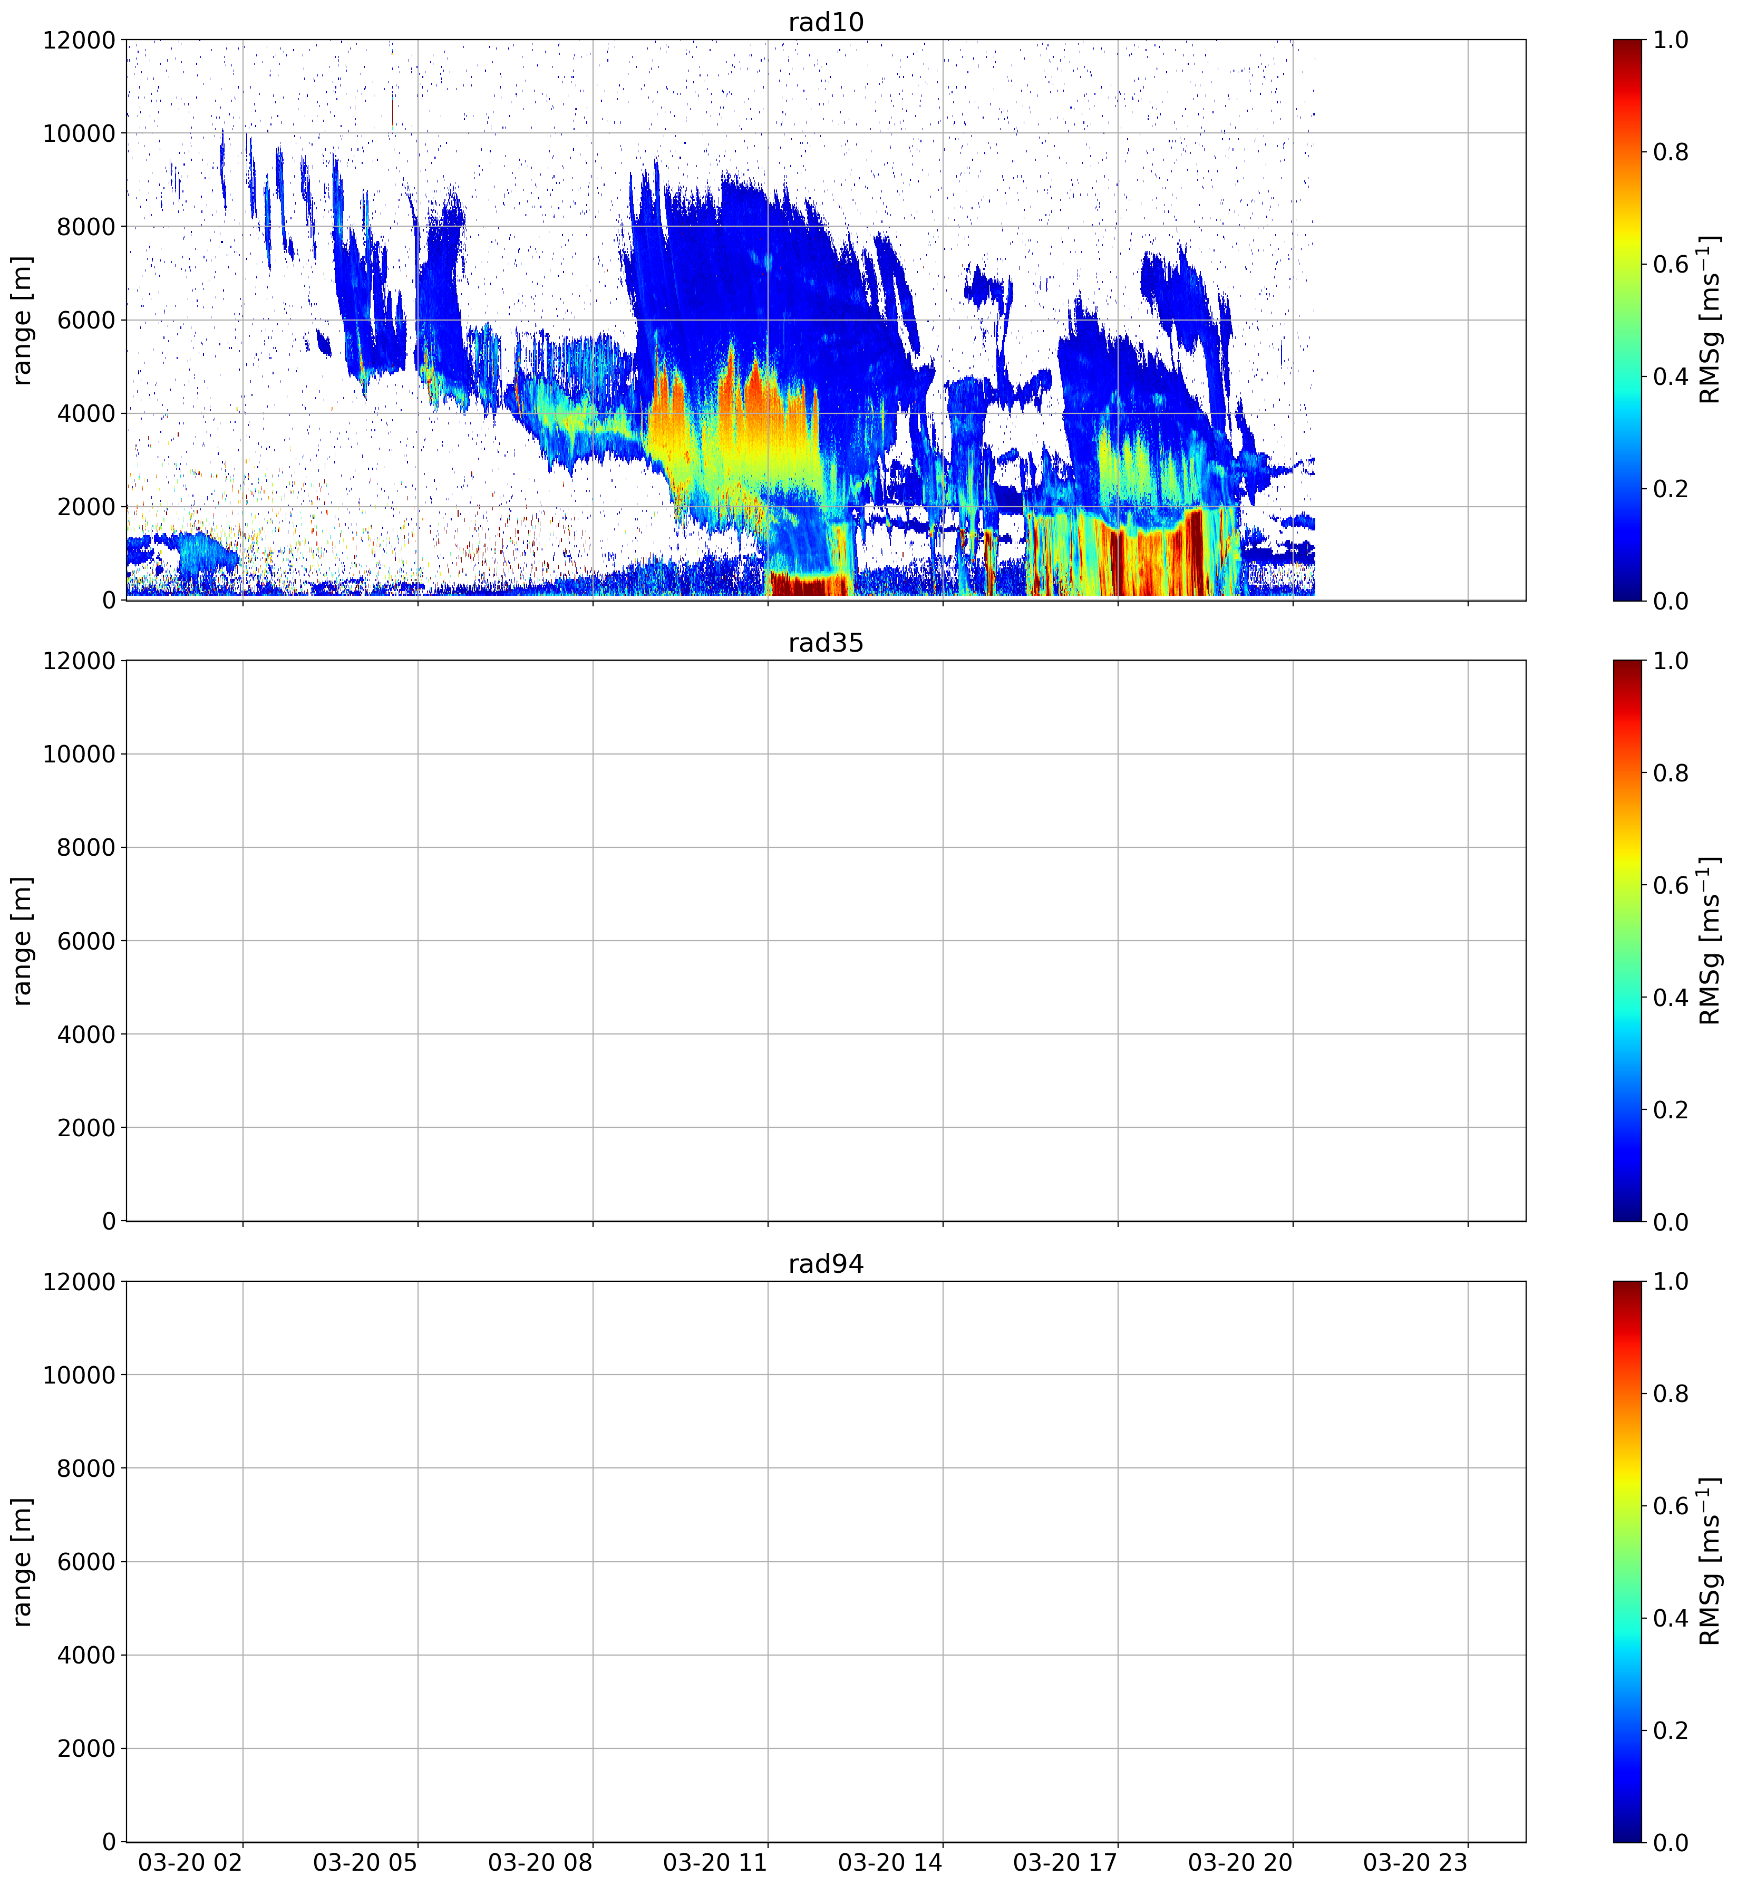The height and width of the screenshot is (1886, 1737).
Task: Click the colorbar beside the rad10 panel
Action: (x=1627, y=320)
